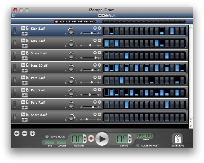Click the arrow button under the Kick 1.aif folder icon
The height and width of the screenshot is (163, 204).
click(25, 46)
